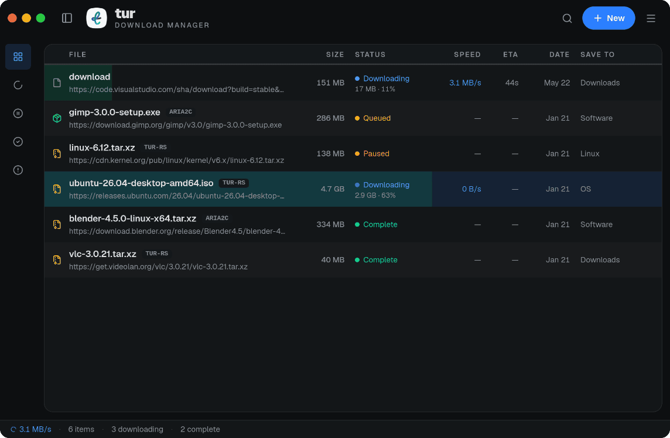Select gimp-3.0.0-setup.exe file name
This screenshot has width=670, height=438.
[x=115, y=112]
